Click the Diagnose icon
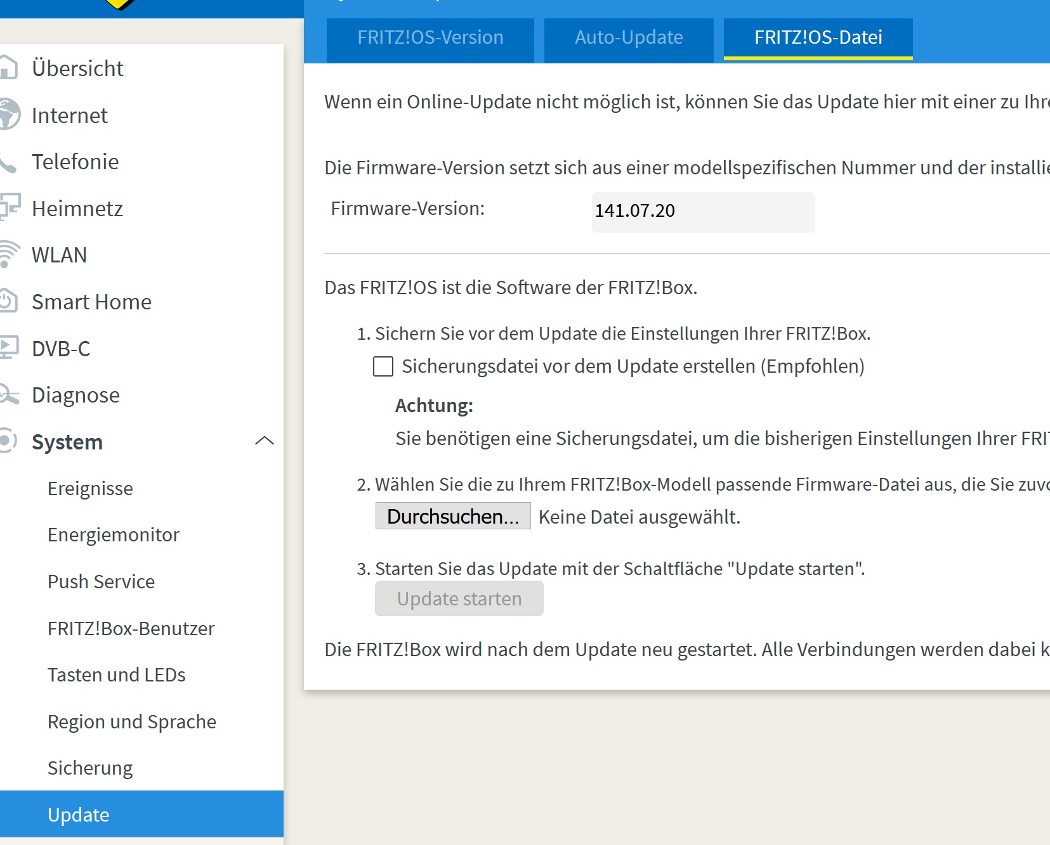Screen dimensions: 1050x845 click(x=9, y=394)
